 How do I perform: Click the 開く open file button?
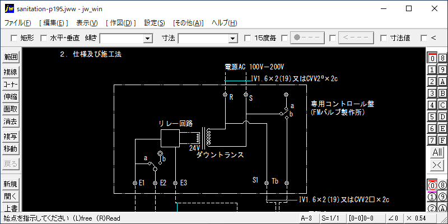point(11,197)
